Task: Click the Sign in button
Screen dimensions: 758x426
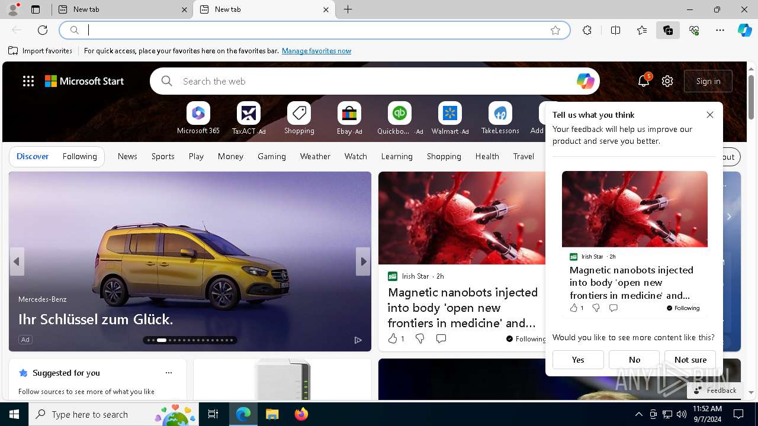Action: pyautogui.click(x=708, y=81)
